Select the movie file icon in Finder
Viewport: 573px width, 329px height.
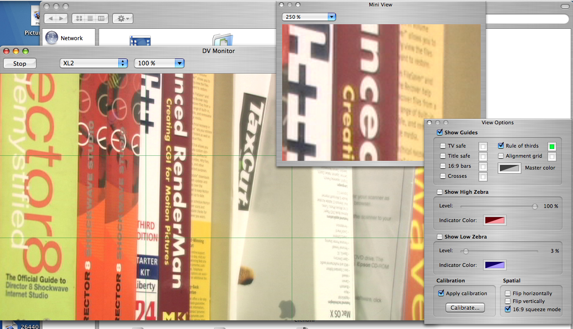[140, 40]
